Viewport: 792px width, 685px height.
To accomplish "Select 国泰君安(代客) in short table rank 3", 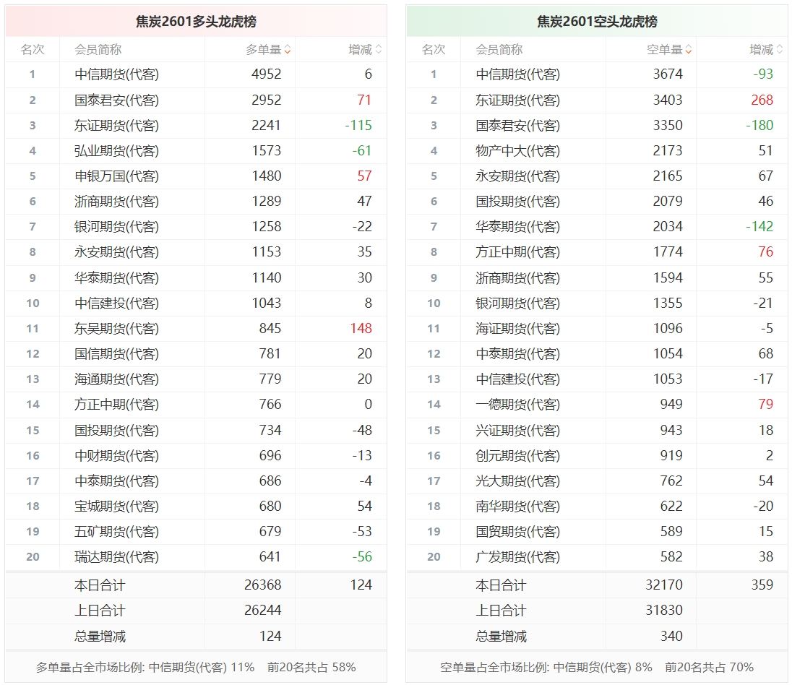I will coord(517,125).
